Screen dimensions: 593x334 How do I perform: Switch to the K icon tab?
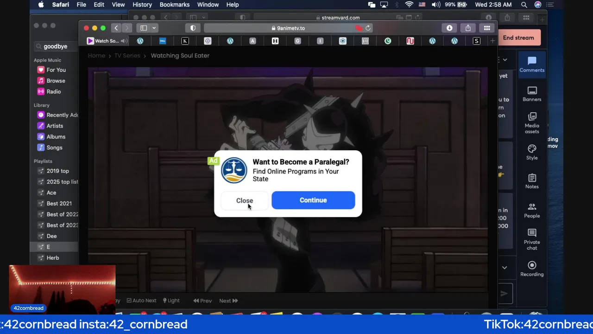tap(185, 41)
